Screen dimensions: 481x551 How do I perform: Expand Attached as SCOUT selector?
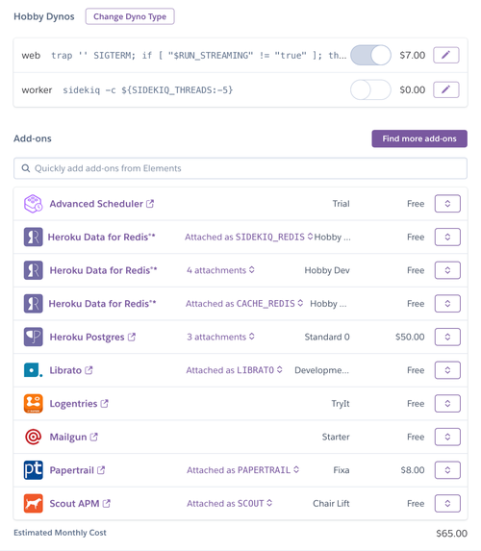pyautogui.click(x=230, y=504)
